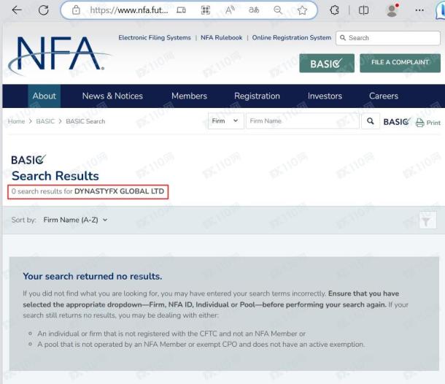445x384 pixels.
Task: Activate Read aloud icon in address bar
Action: [230, 10]
